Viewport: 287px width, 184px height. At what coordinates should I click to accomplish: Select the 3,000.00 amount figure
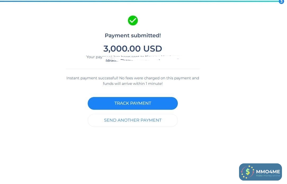tap(122, 49)
